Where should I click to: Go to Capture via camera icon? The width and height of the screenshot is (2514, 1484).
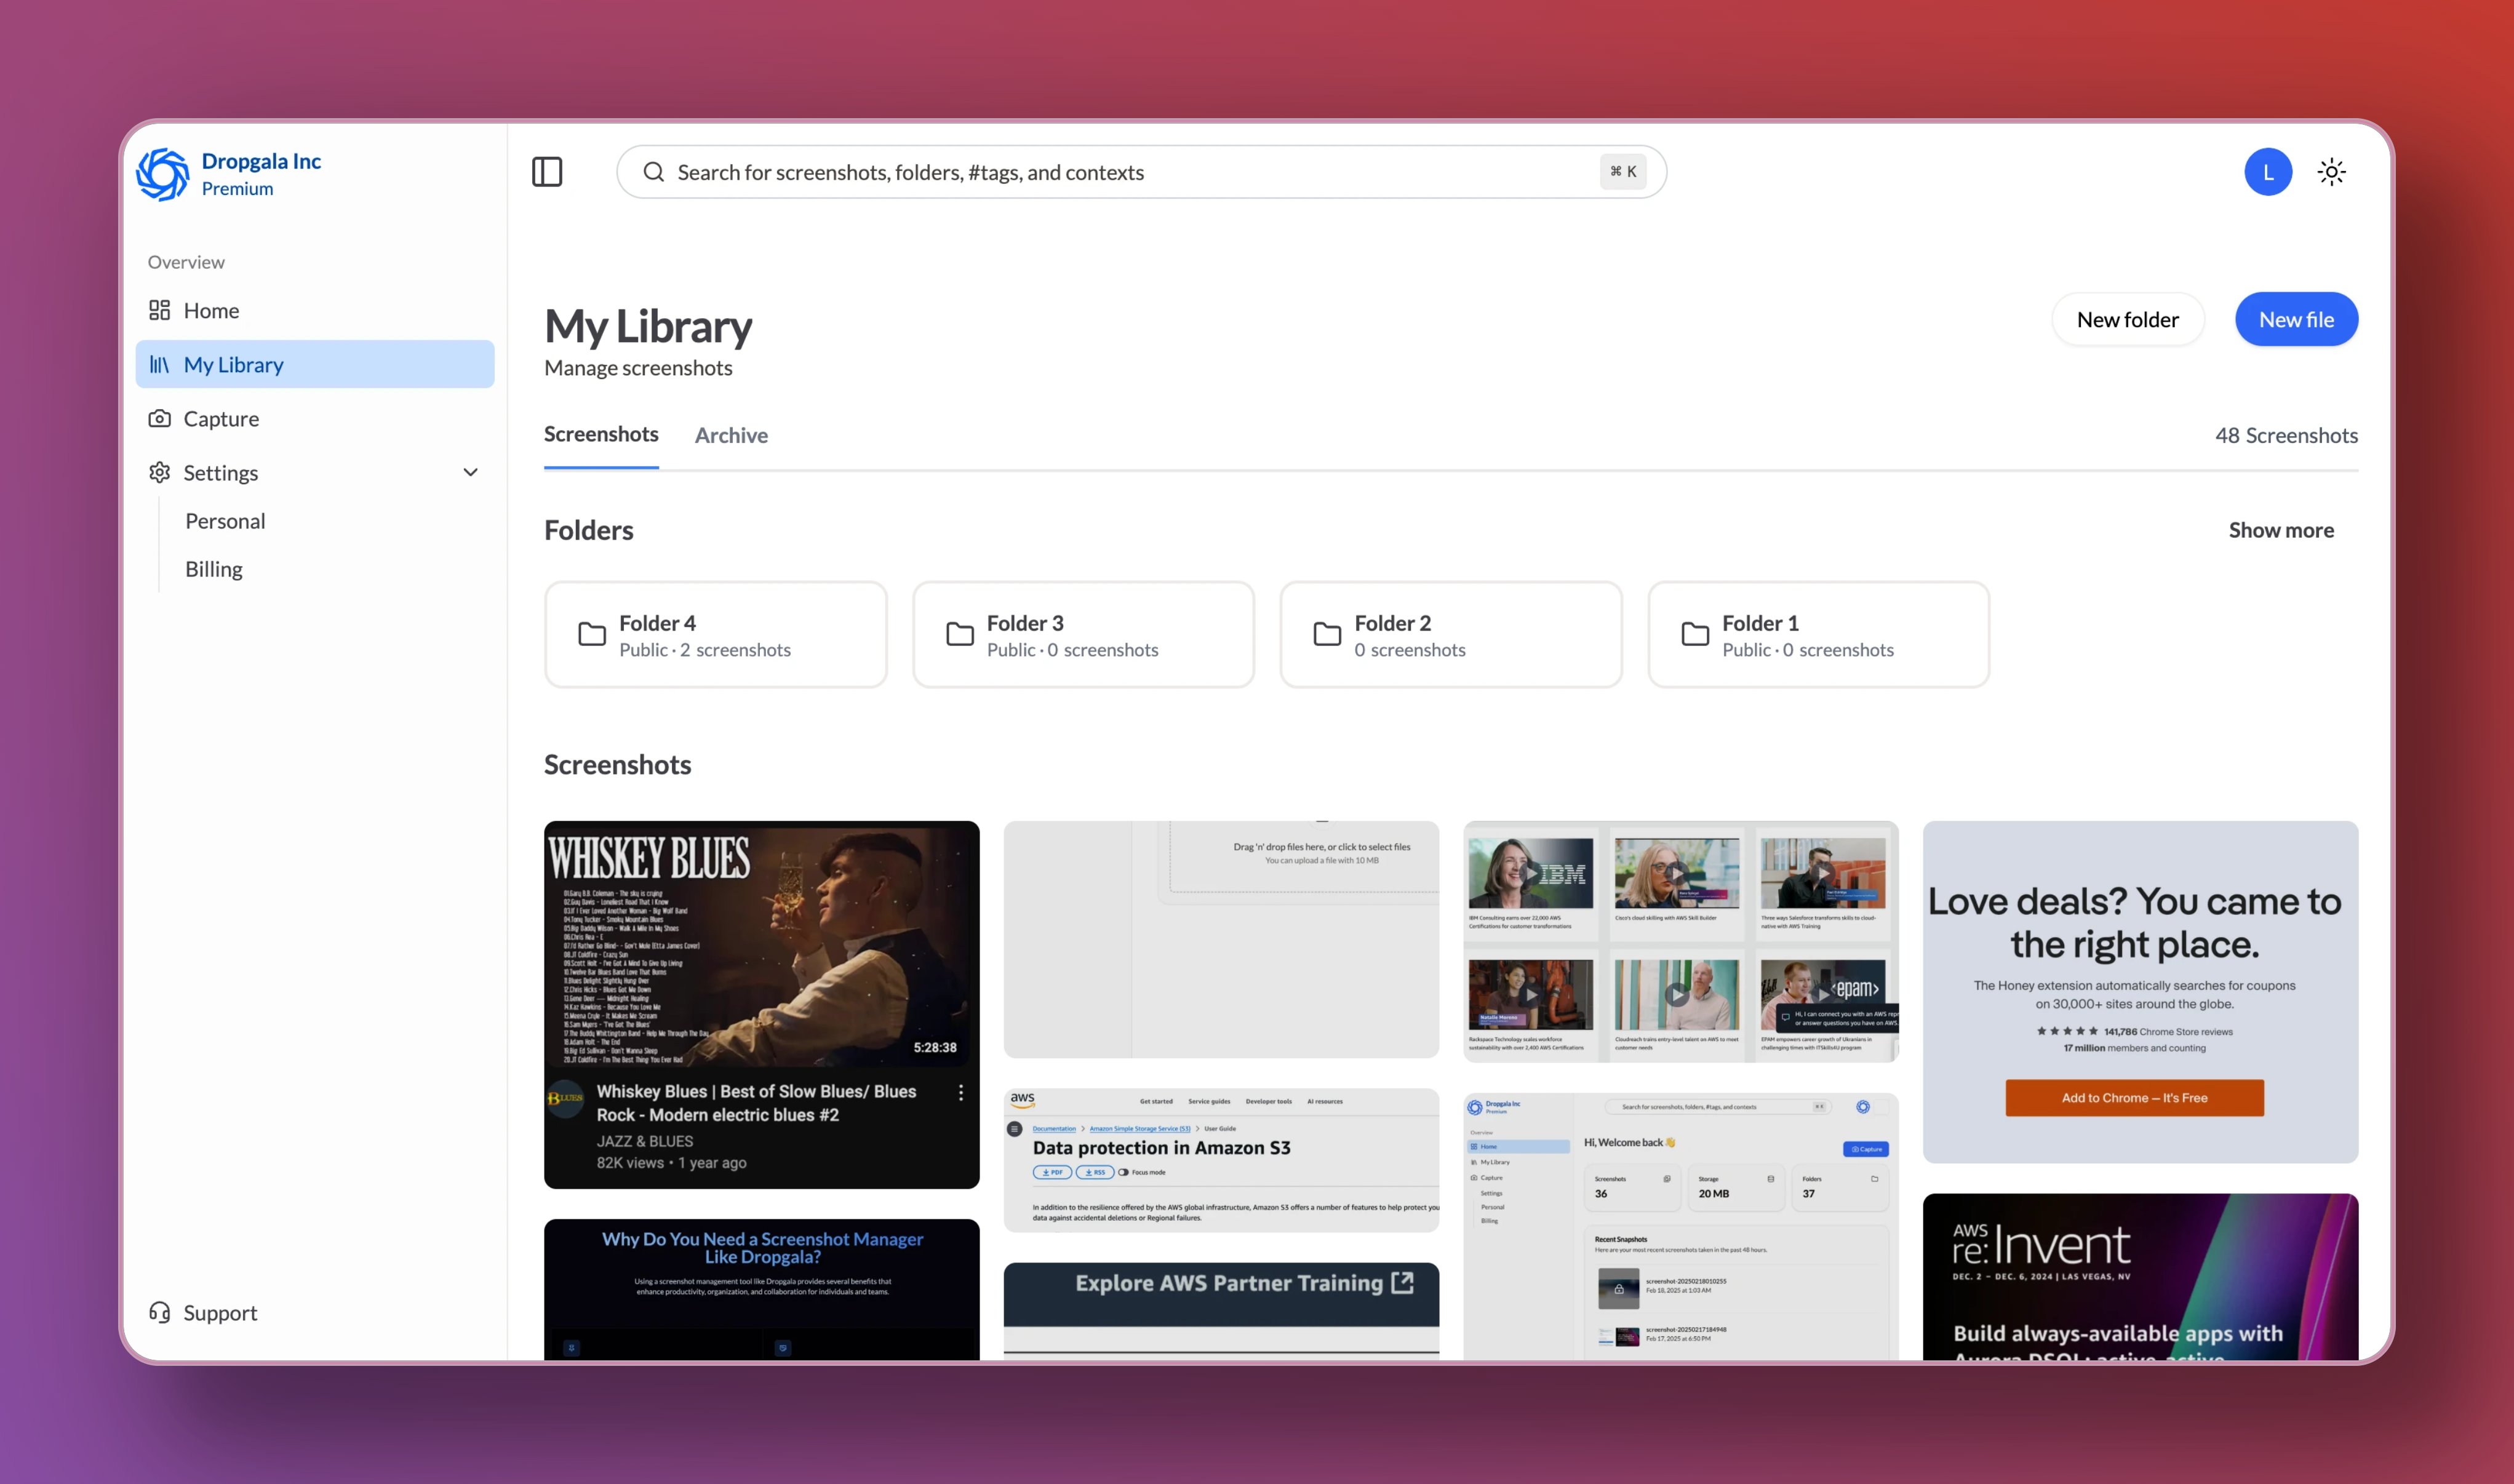tap(160, 418)
